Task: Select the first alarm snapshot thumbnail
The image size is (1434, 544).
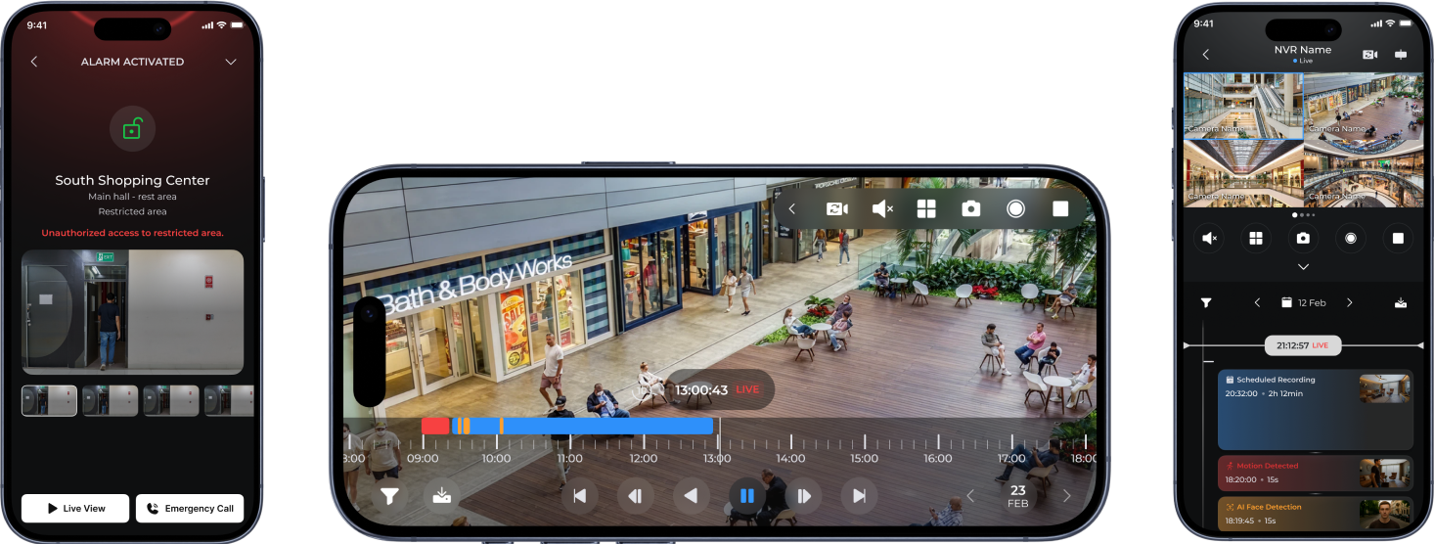Action: click(x=49, y=400)
